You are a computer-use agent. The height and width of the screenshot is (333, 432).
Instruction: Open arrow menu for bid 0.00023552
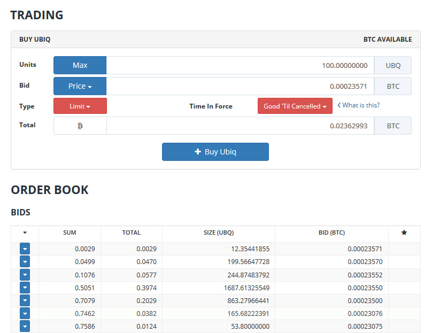(25, 275)
